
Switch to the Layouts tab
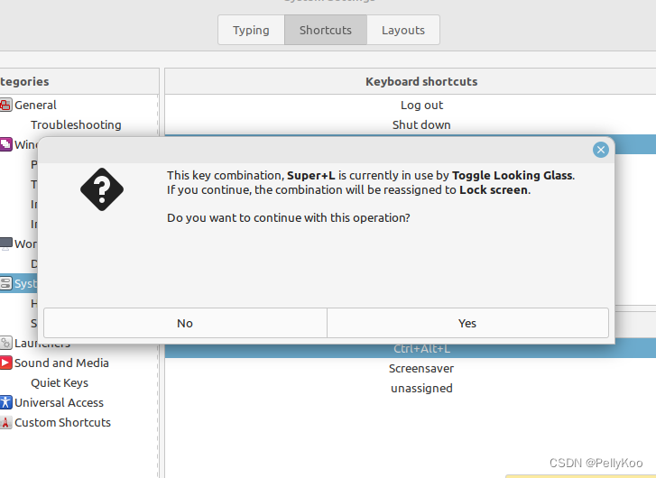point(402,30)
